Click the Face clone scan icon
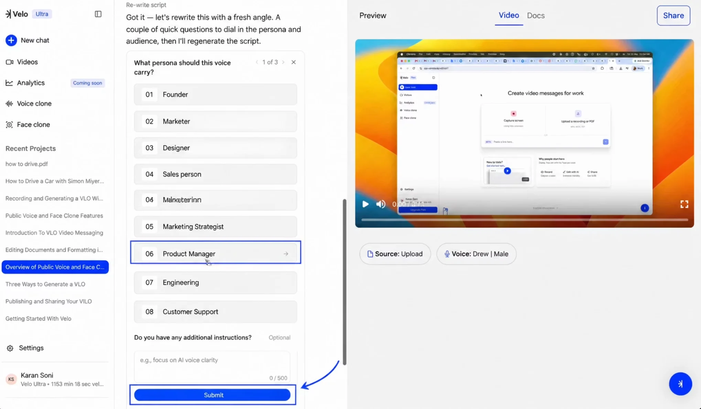701x409 pixels. tap(9, 125)
